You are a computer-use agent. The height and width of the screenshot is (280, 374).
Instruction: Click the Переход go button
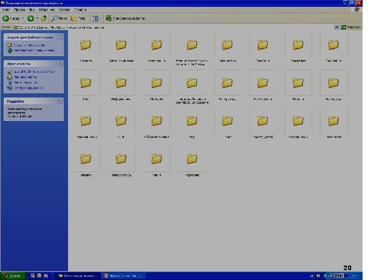(351, 27)
